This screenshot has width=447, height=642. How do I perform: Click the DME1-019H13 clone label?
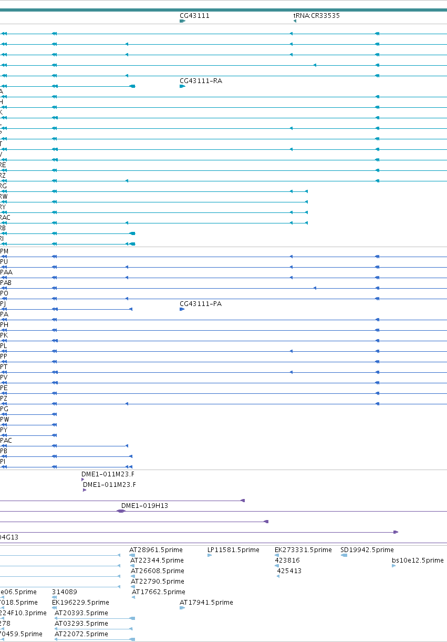click(x=144, y=506)
